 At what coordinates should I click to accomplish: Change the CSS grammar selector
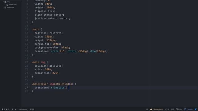pos(173,109)
